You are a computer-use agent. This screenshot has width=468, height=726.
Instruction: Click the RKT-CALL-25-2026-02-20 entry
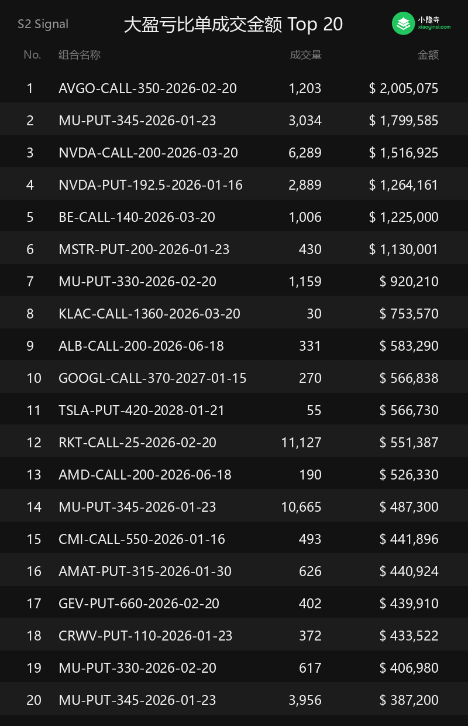[137, 443]
